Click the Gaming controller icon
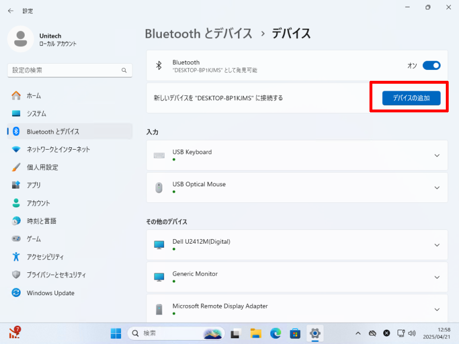This screenshot has width=459, height=344. [16, 239]
